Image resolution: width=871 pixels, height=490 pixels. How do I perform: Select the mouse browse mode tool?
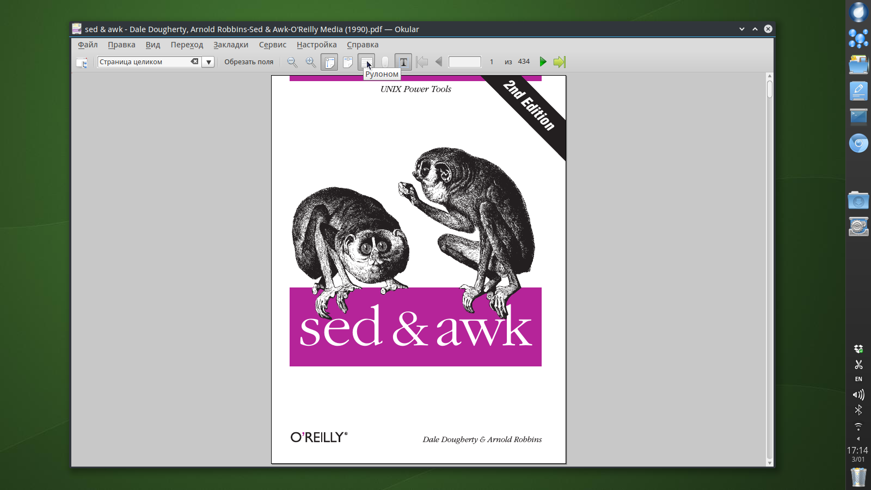click(385, 62)
